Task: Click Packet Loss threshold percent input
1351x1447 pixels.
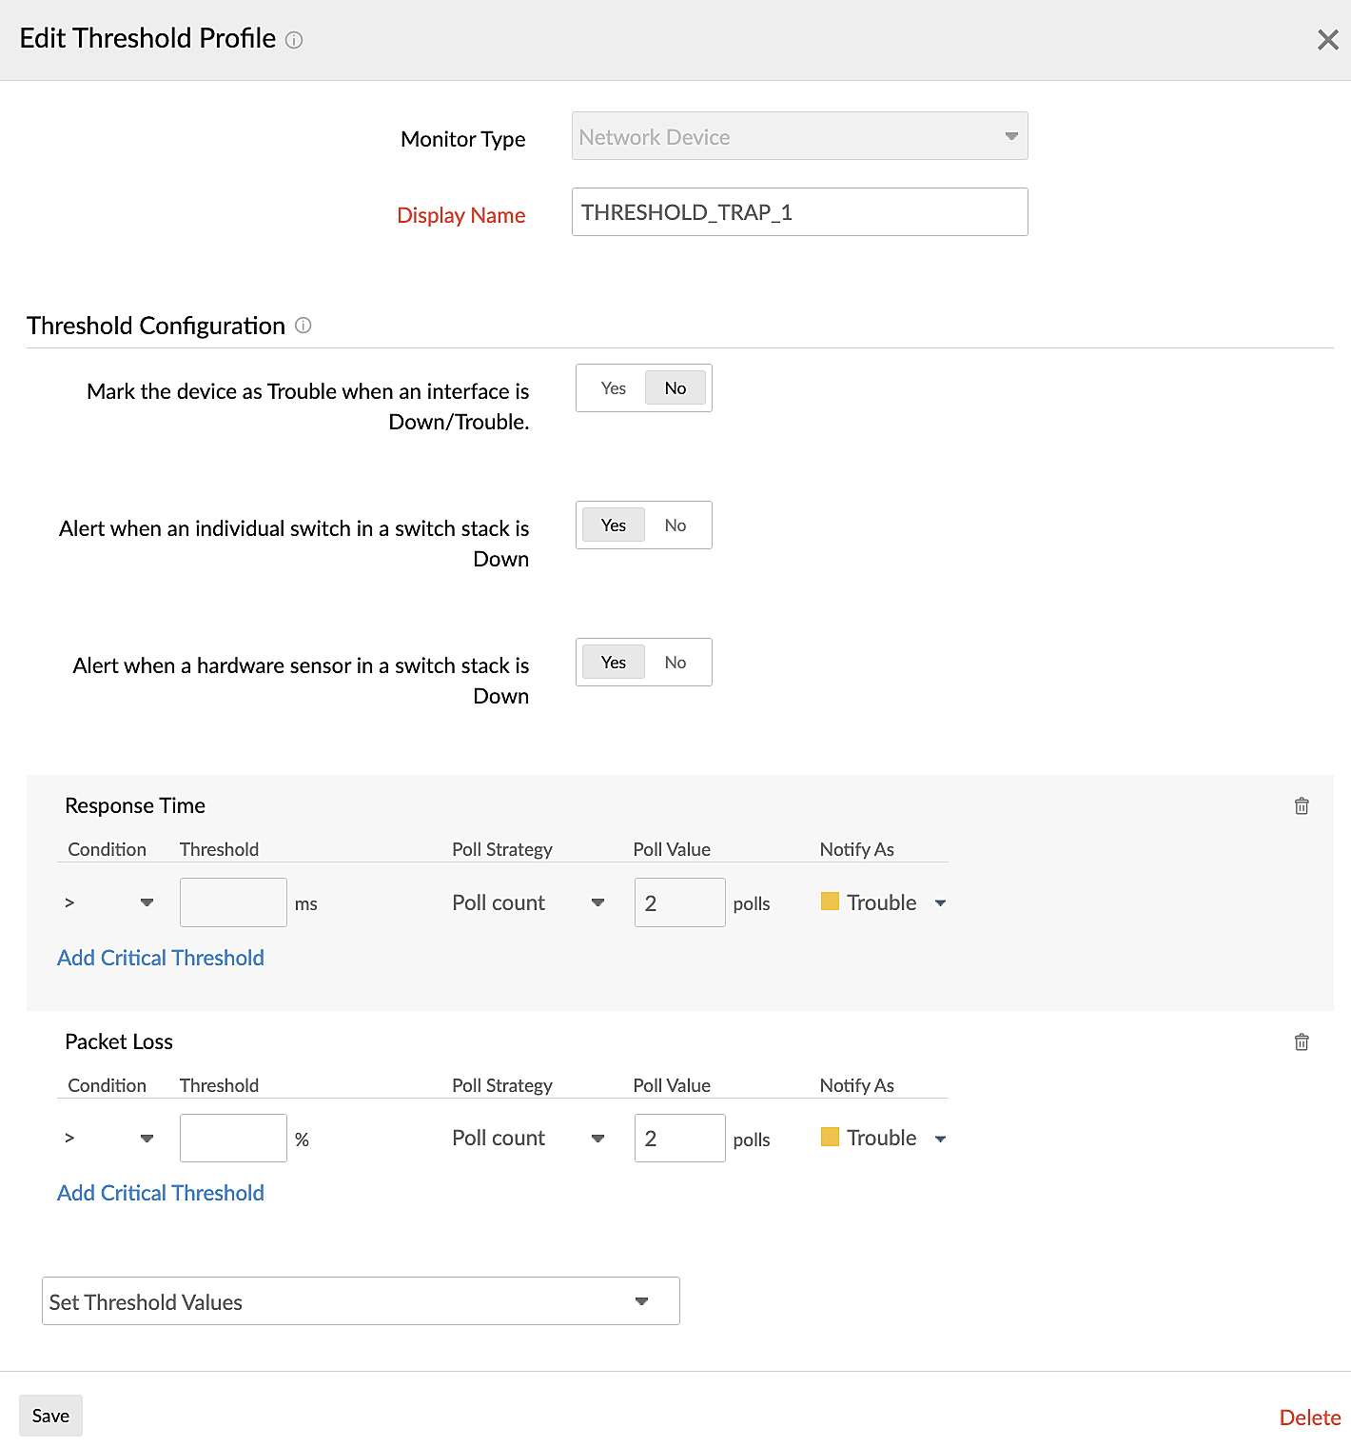Action: coord(233,1139)
